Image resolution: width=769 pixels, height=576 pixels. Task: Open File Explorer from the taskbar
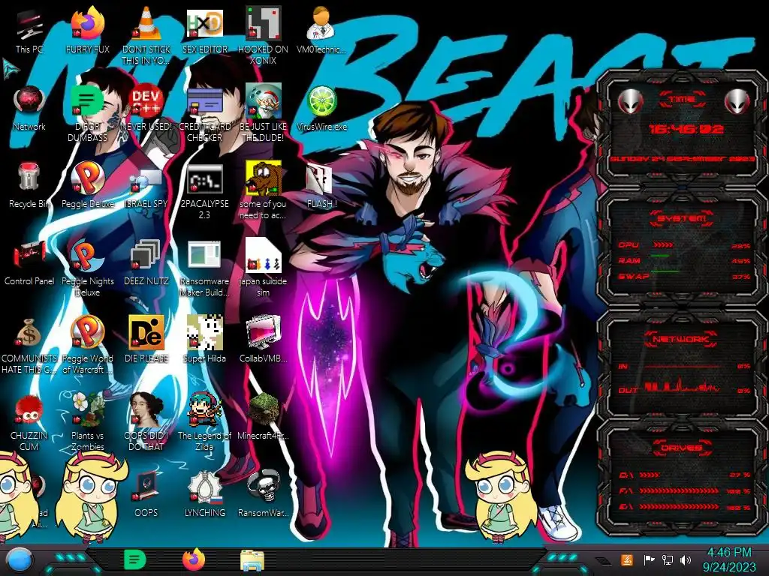pos(252,560)
